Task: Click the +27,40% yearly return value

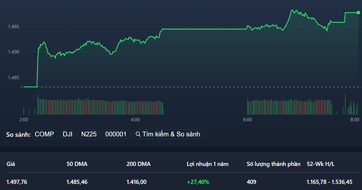Action: (198, 182)
